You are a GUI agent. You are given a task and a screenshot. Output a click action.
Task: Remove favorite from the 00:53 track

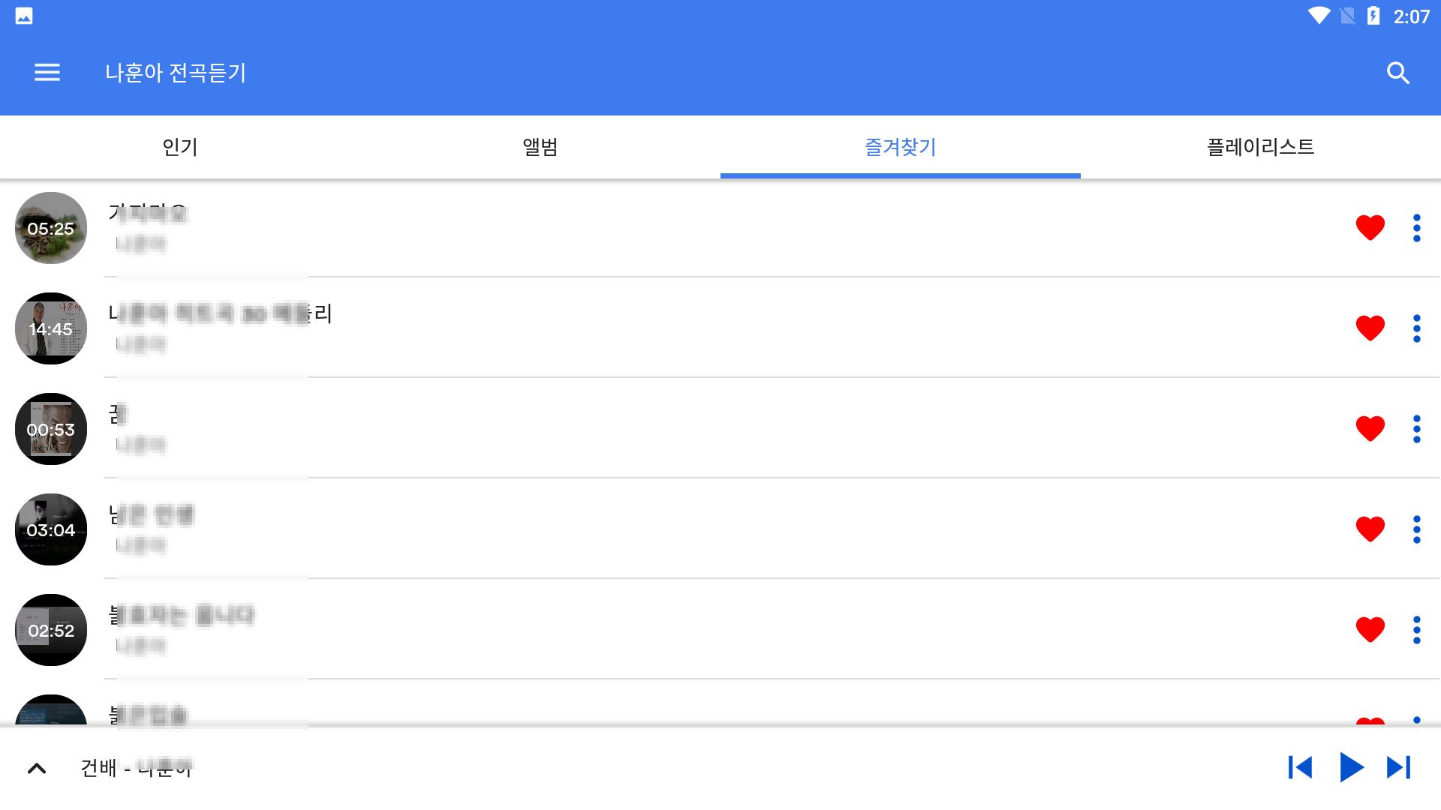click(x=1370, y=428)
